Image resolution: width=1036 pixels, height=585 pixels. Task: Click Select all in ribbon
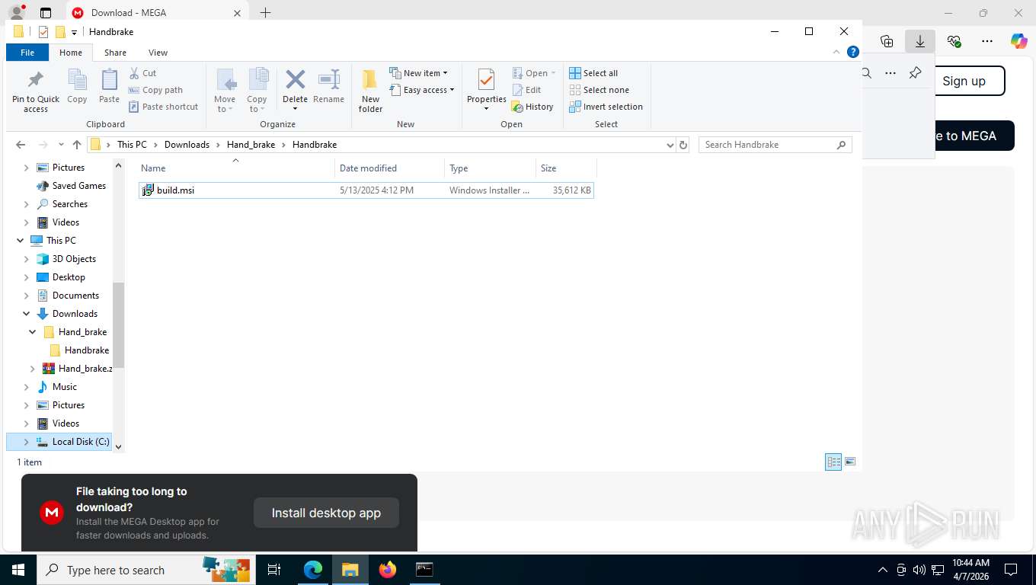(593, 73)
